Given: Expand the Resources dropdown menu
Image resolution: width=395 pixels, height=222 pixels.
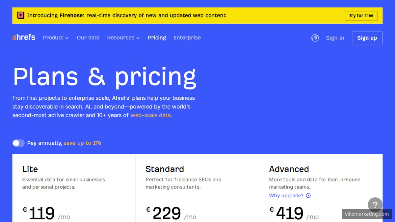Looking at the screenshot, I should coord(123,38).
